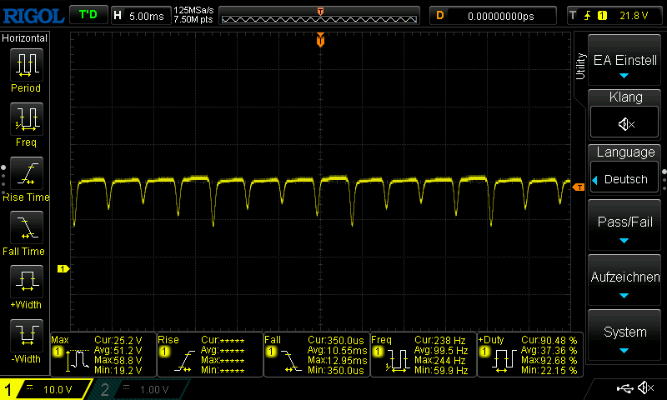Select the Period measurement icon
667x400 pixels.
coord(27,65)
